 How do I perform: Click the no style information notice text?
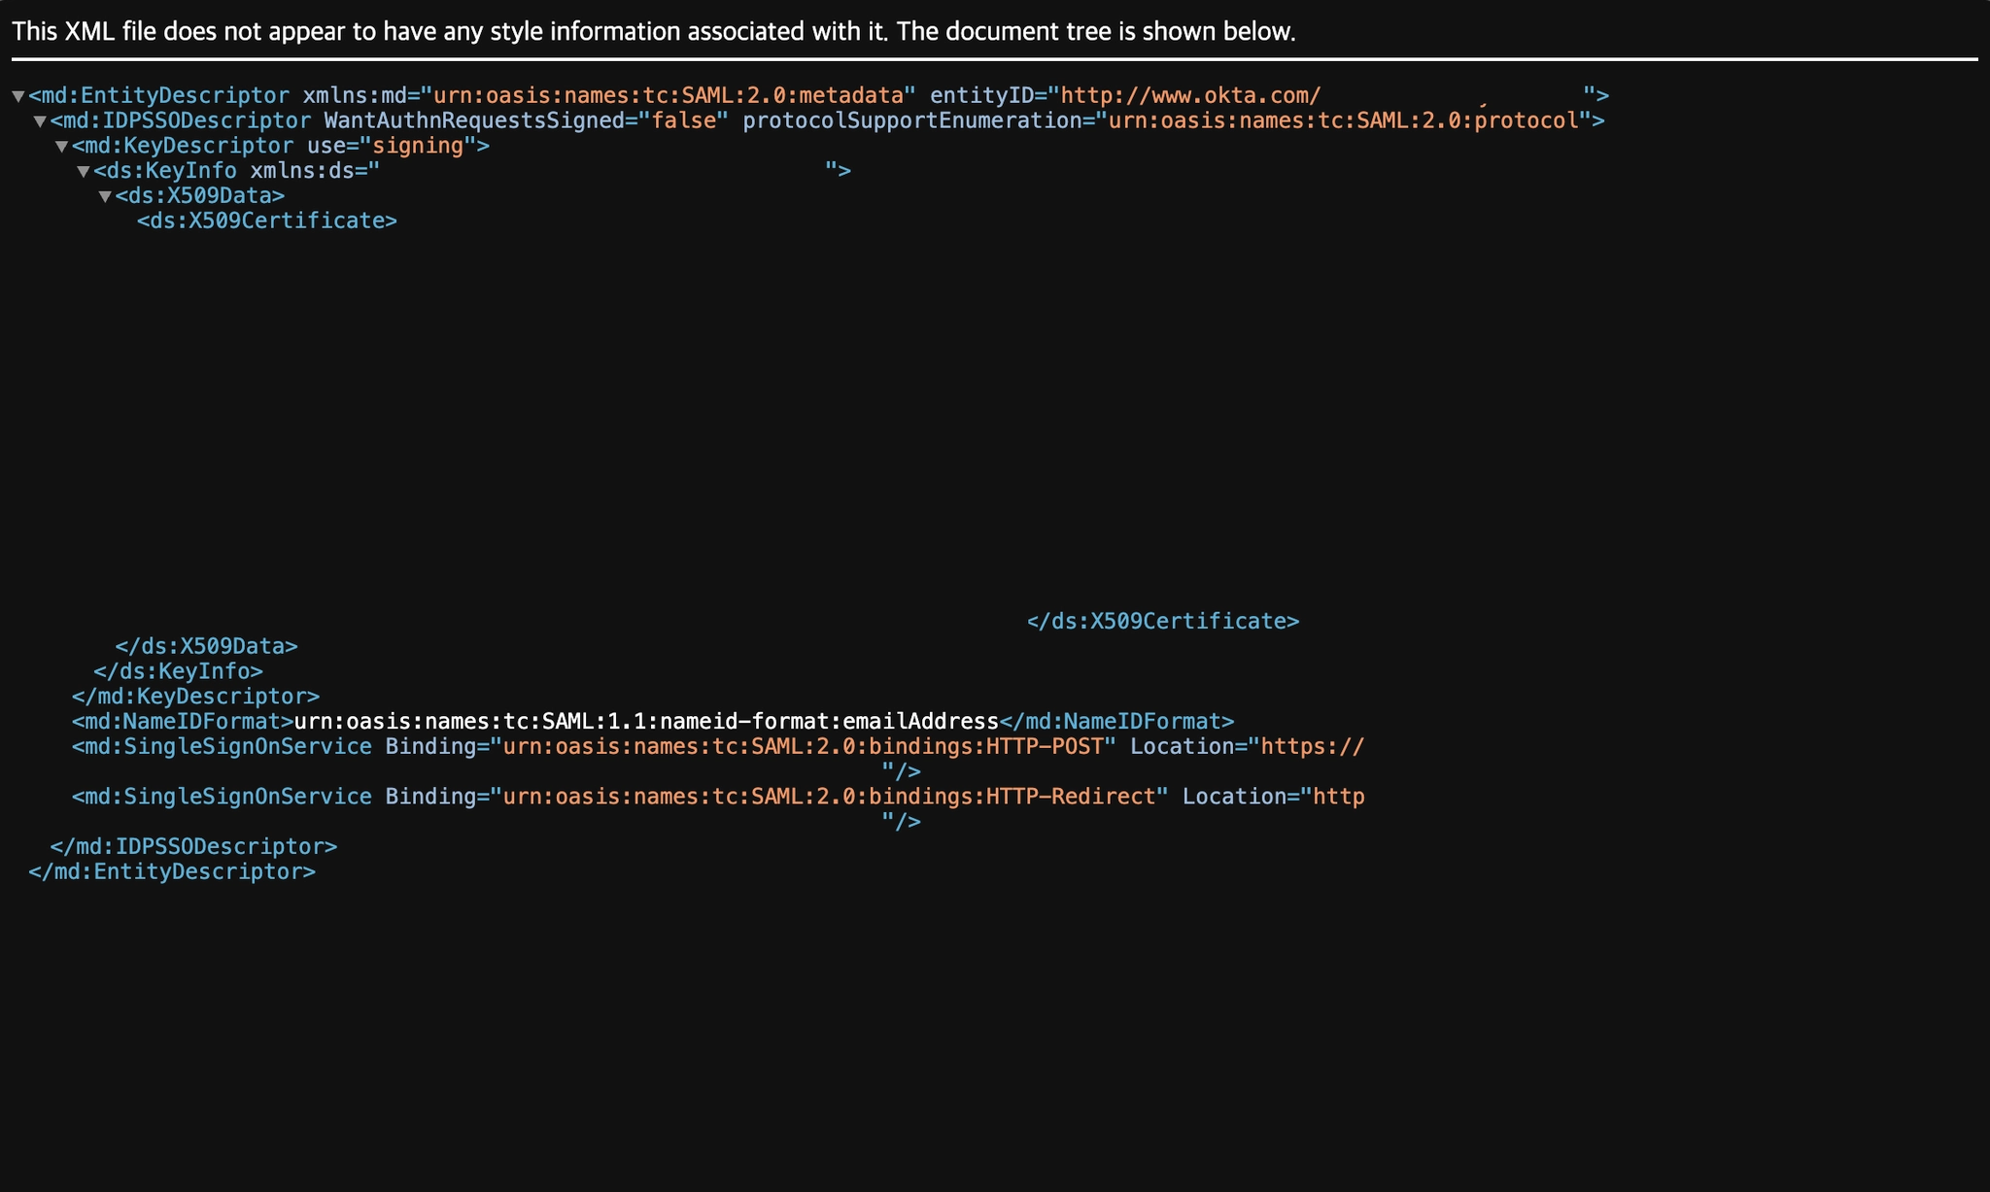(x=653, y=31)
